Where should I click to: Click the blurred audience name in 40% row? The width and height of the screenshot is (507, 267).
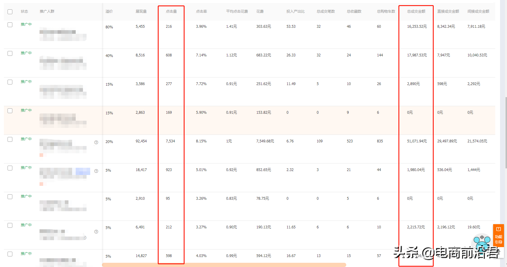pyautogui.click(x=63, y=63)
